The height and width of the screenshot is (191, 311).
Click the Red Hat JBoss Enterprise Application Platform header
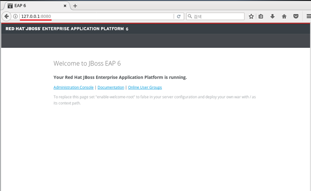67,29
